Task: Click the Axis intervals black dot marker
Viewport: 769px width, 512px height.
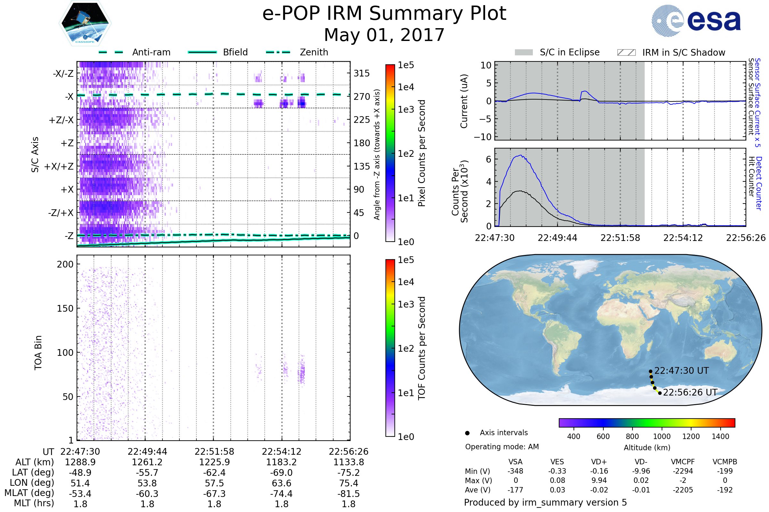Action: click(467, 433)
